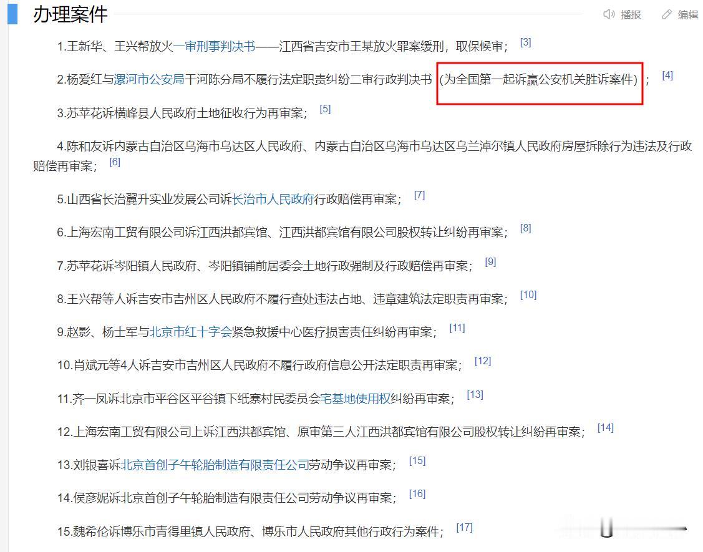Open the 北京市红十字会 link

190,332
